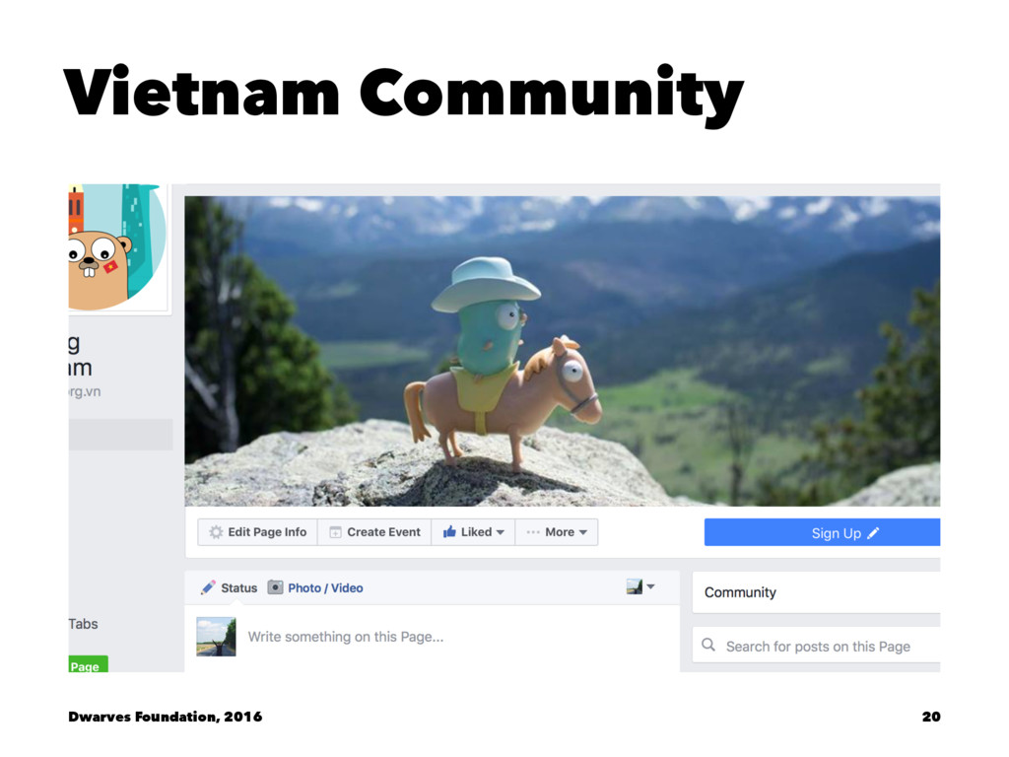Click the gear icon on Edit Page Info
This screenshot has height=757, width=1009.
point(216,532)
